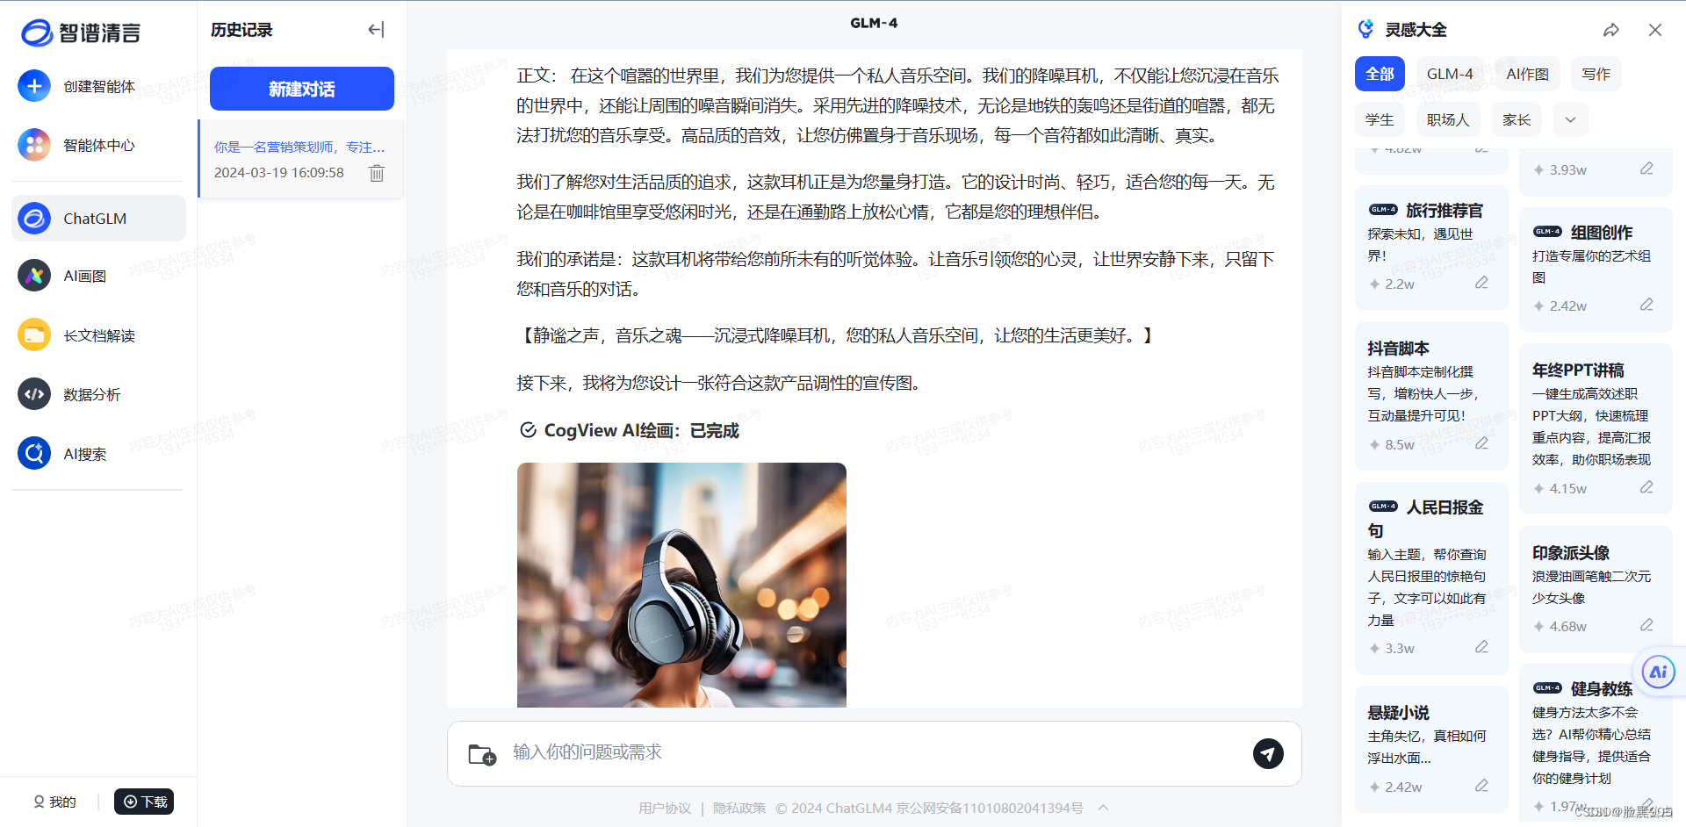Click the CogView AI绘画 completed status

tap(630, 430)
